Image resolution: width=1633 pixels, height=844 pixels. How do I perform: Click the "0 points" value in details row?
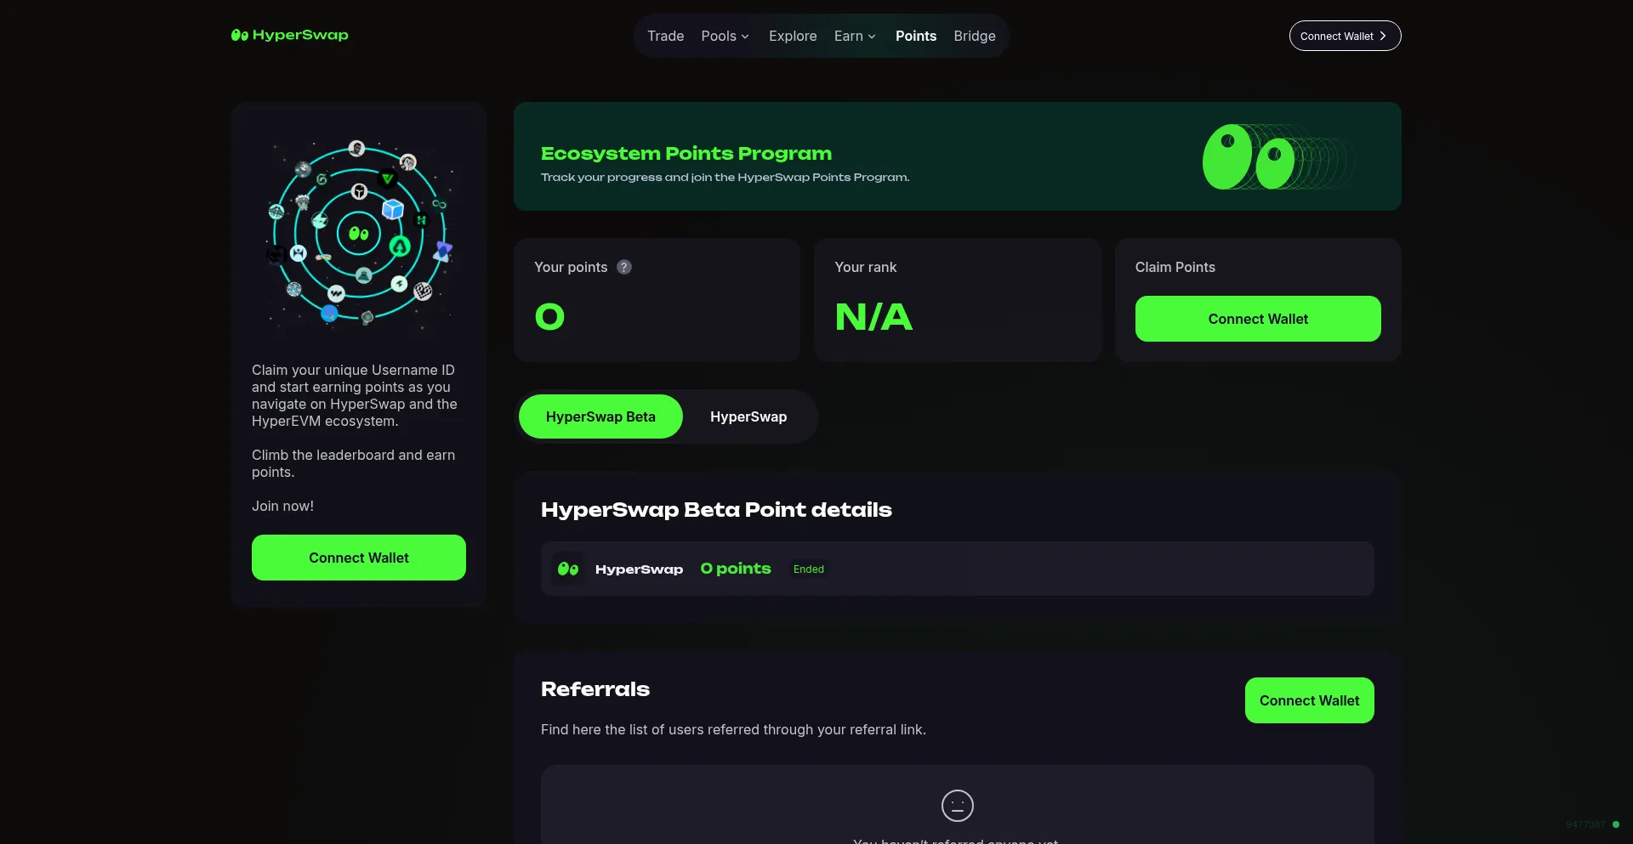coord(736,569)
